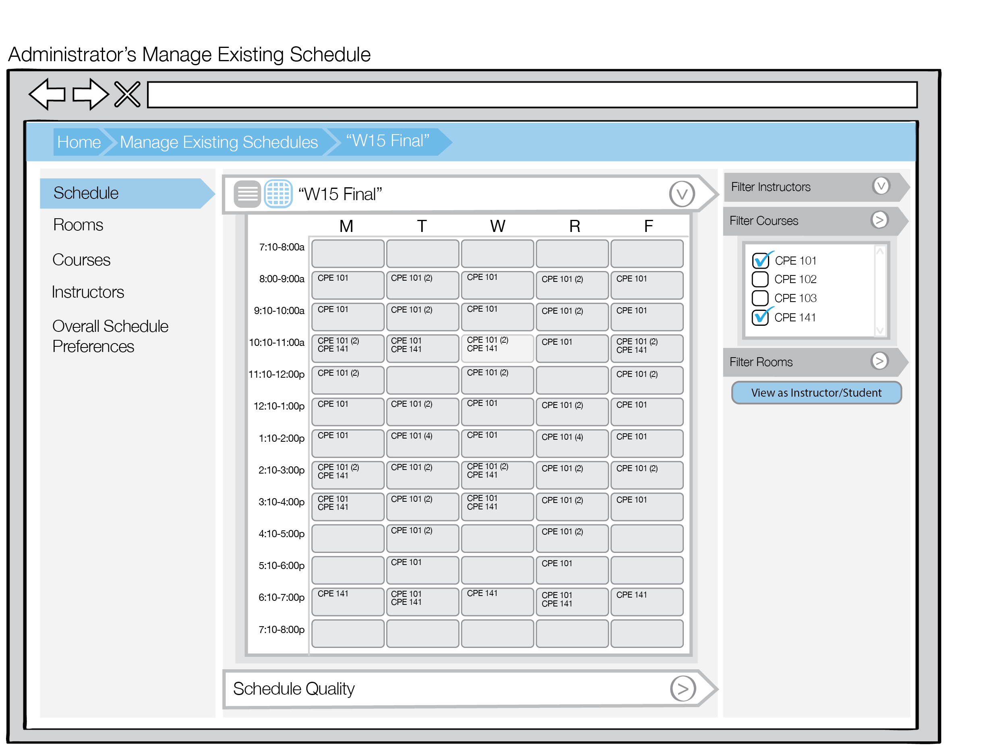981x747 pixels.
Task: Switch to list view icon
Action: [x=247, y=194]
